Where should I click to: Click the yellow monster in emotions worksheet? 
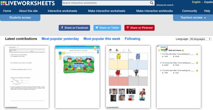click(x=119, y=56)
